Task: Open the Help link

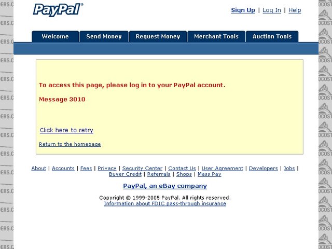Action: 295,10
